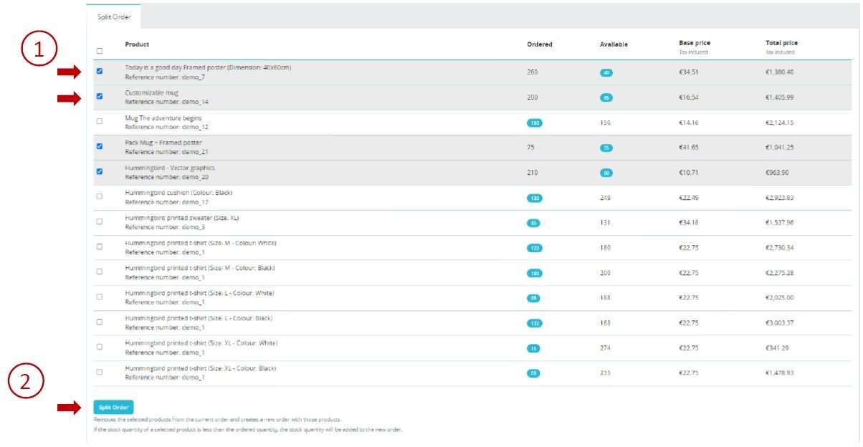Click available badge on Hummingbird Vector graphics row
863x447 pixels.
coord(606,173)
